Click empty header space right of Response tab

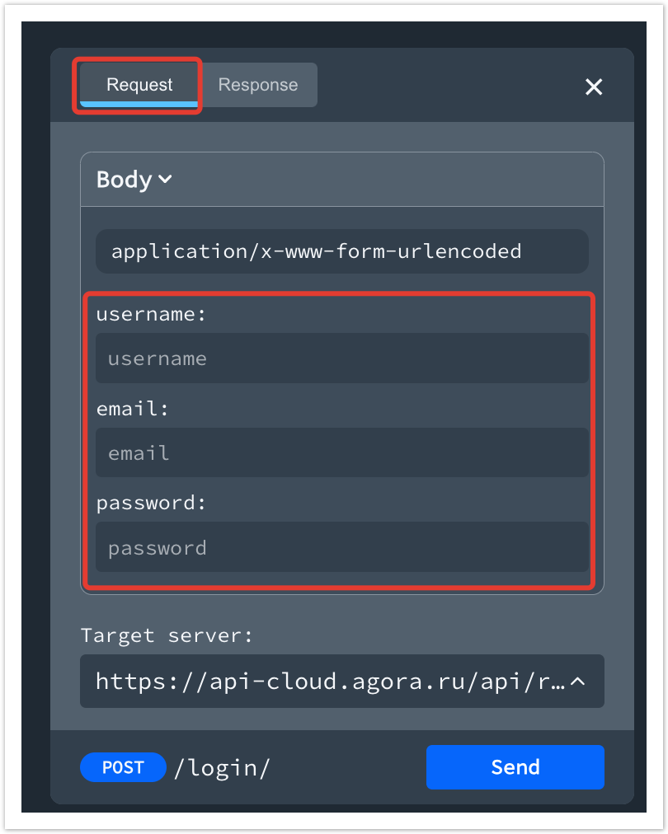coord(445,85)
